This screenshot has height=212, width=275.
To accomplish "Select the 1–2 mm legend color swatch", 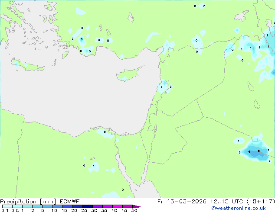I will [27, 206].
